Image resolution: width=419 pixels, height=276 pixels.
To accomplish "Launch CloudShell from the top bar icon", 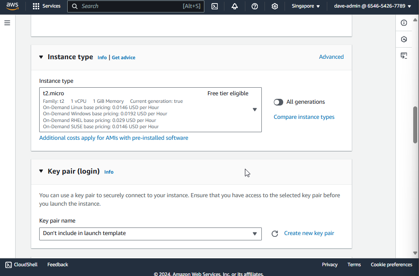I will click(215, 6).
